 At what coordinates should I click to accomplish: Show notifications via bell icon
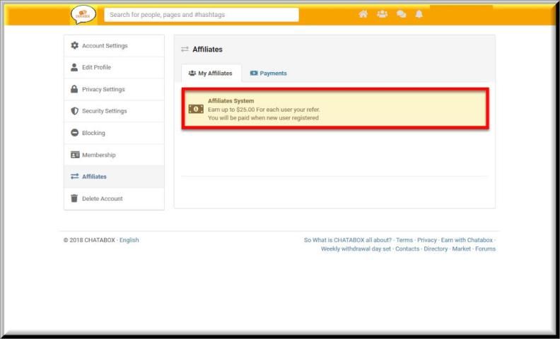(x=419, y=14)
